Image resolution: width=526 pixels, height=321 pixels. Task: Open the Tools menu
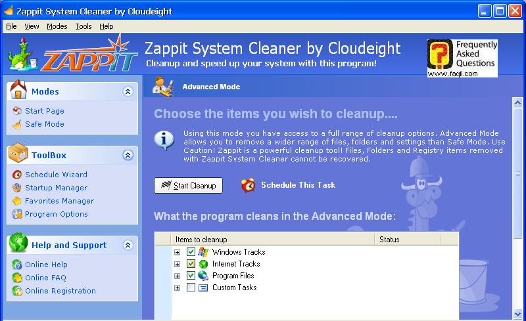tap(84, 26)
